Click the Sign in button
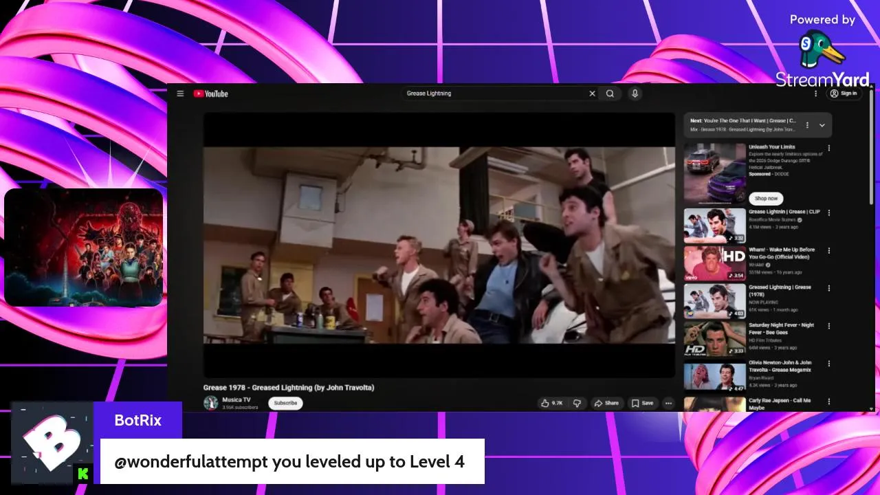The width and height of the screenshot is (880, 495). tap(844, 93)
